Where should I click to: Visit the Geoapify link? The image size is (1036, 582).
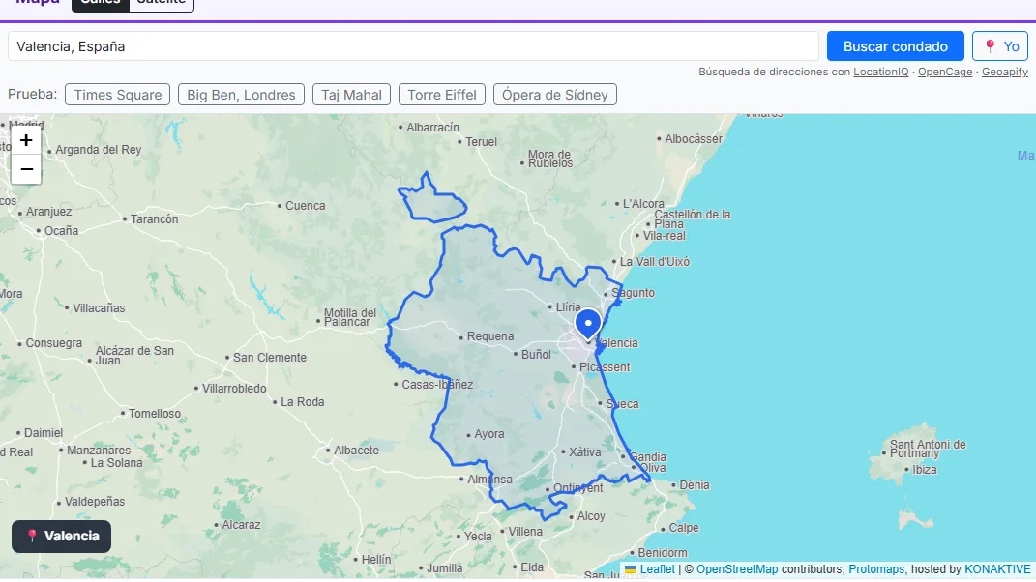click(x=1005, y=72)
